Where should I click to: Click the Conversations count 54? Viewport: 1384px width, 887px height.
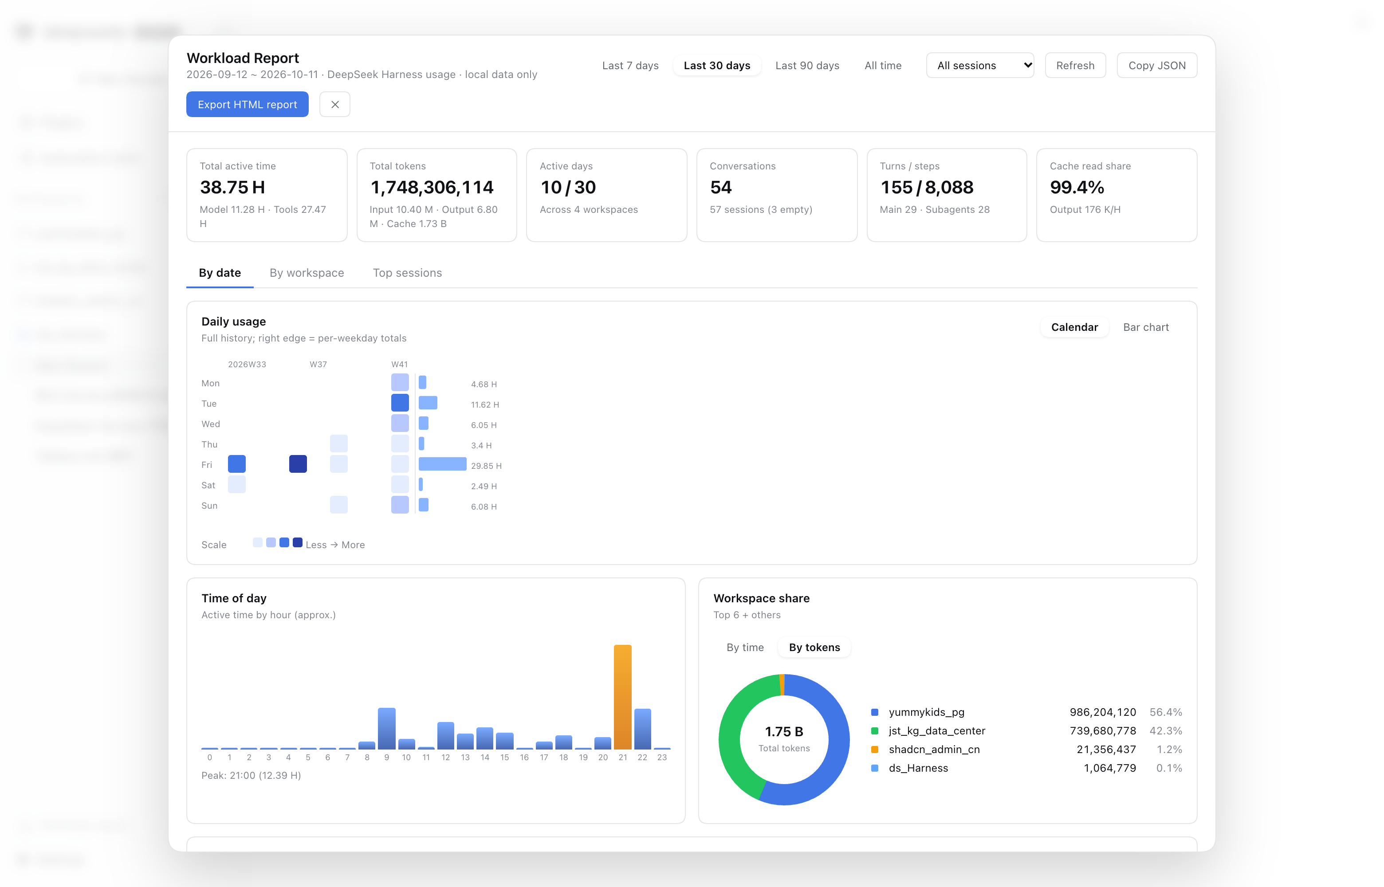(x=720, y=187)
